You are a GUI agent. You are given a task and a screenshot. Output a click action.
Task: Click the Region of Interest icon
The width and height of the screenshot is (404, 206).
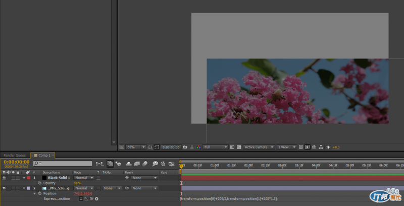click(x=232, y=147)
